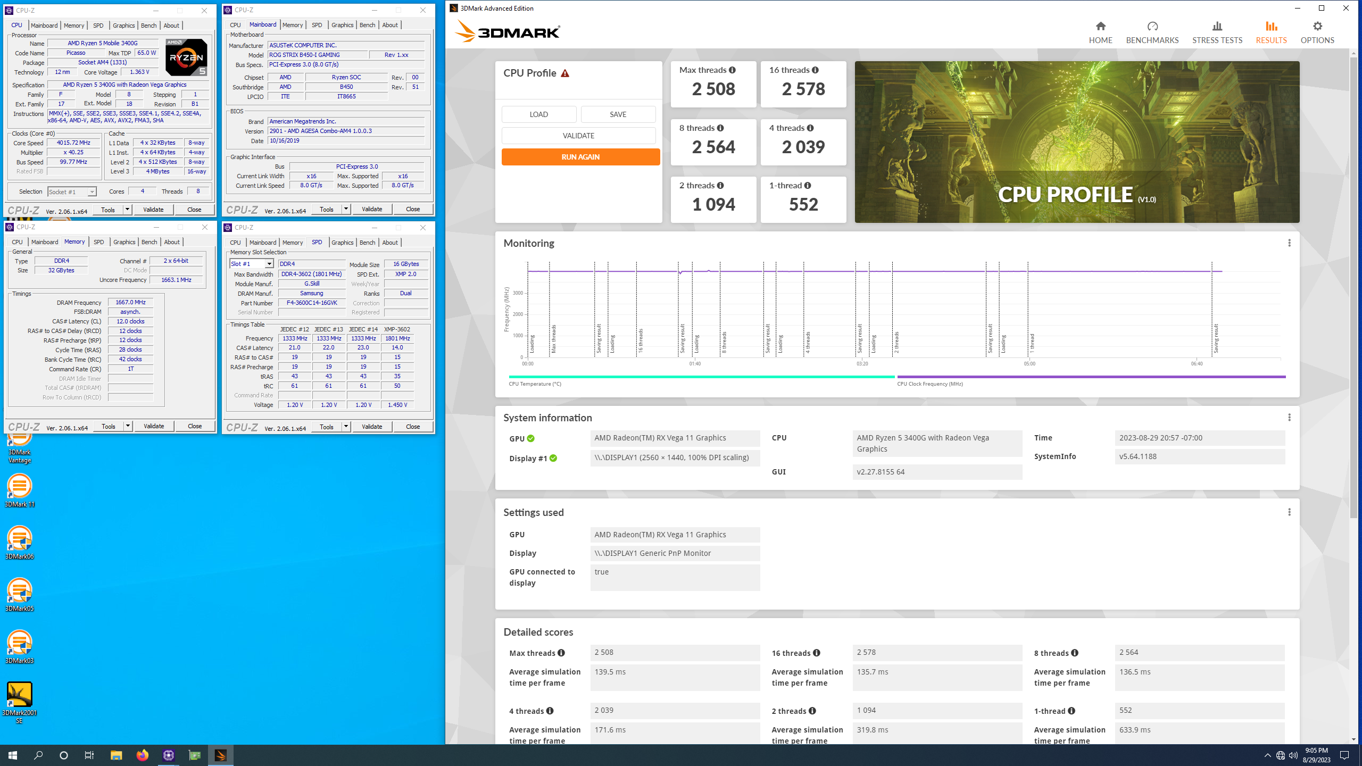
Task: Open the CPU tab in the CPU-Z Memory window
Action: tap(17, 242)
